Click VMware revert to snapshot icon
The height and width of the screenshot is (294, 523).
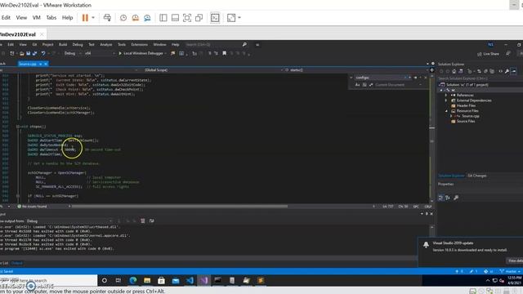click(x=135, y=18)
